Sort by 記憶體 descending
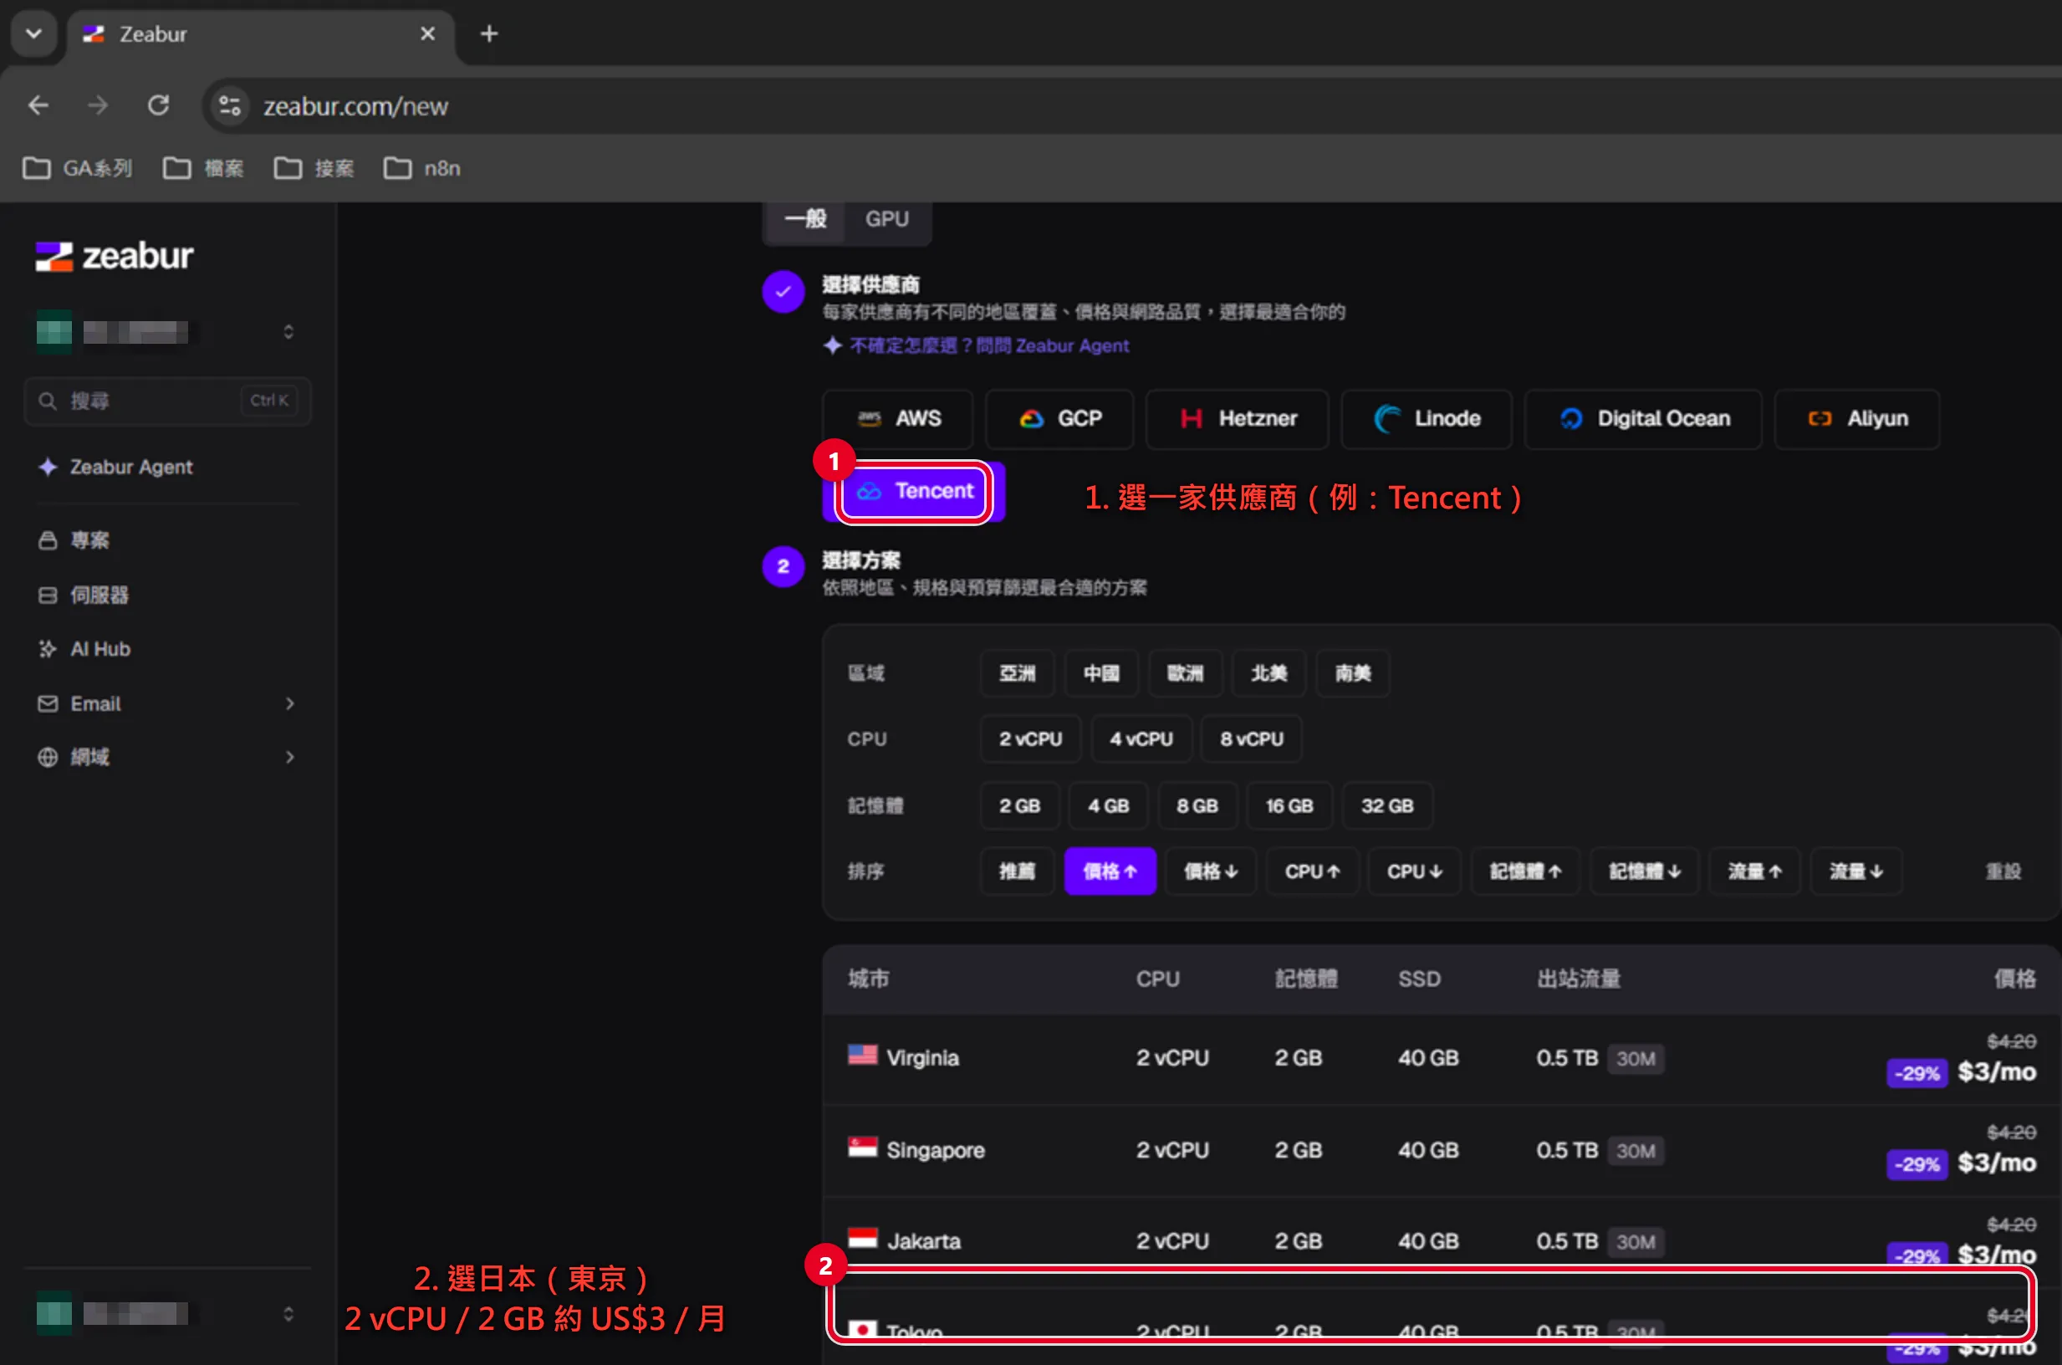Viewport: 2062px width, 1365px height. point(1645,872)
